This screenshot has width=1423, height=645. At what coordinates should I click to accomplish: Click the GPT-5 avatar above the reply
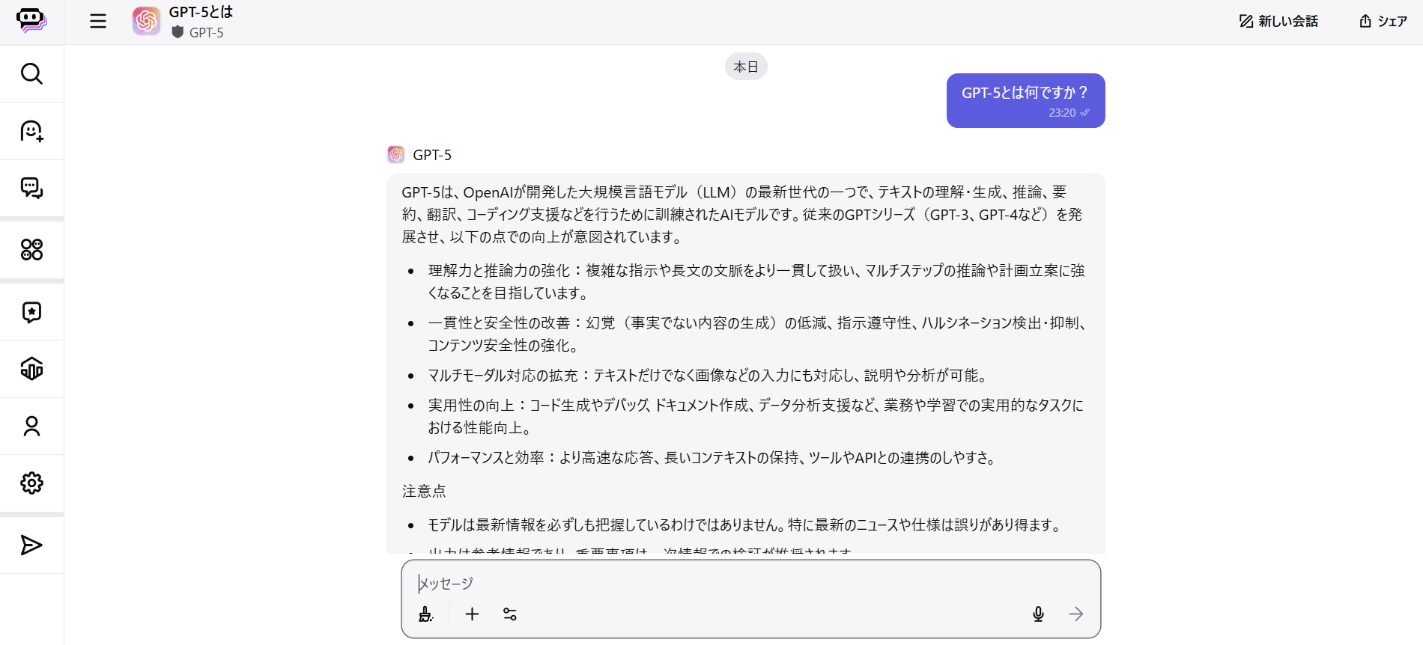[396, 154]
